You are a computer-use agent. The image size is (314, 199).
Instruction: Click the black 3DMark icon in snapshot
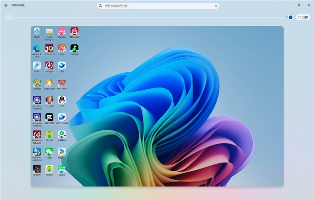tap(37, 169)
